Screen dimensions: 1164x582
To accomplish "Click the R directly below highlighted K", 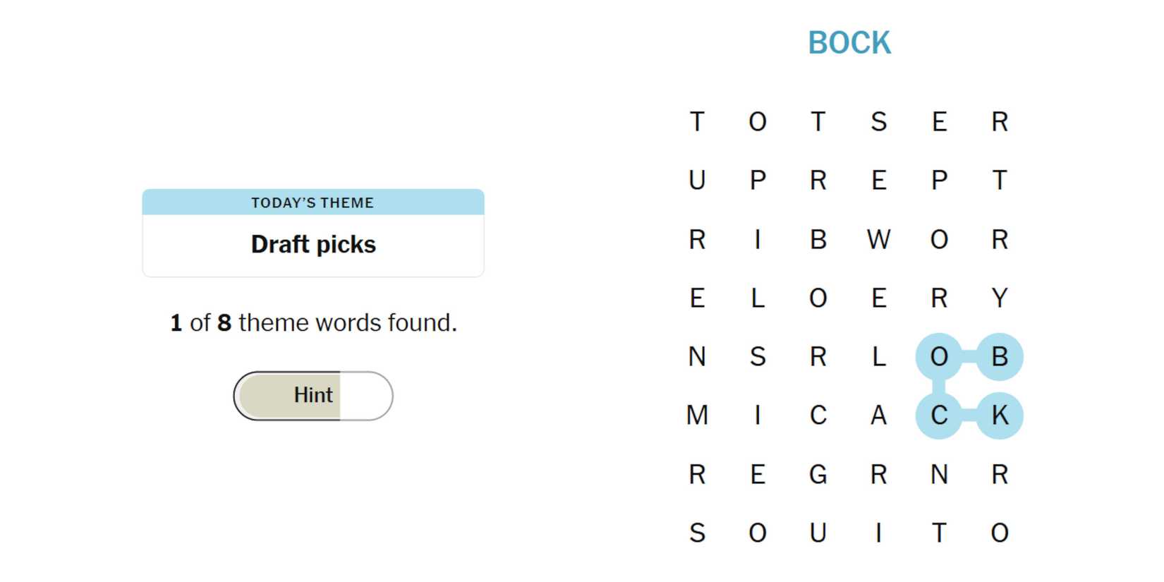I will pos(1000,474).
